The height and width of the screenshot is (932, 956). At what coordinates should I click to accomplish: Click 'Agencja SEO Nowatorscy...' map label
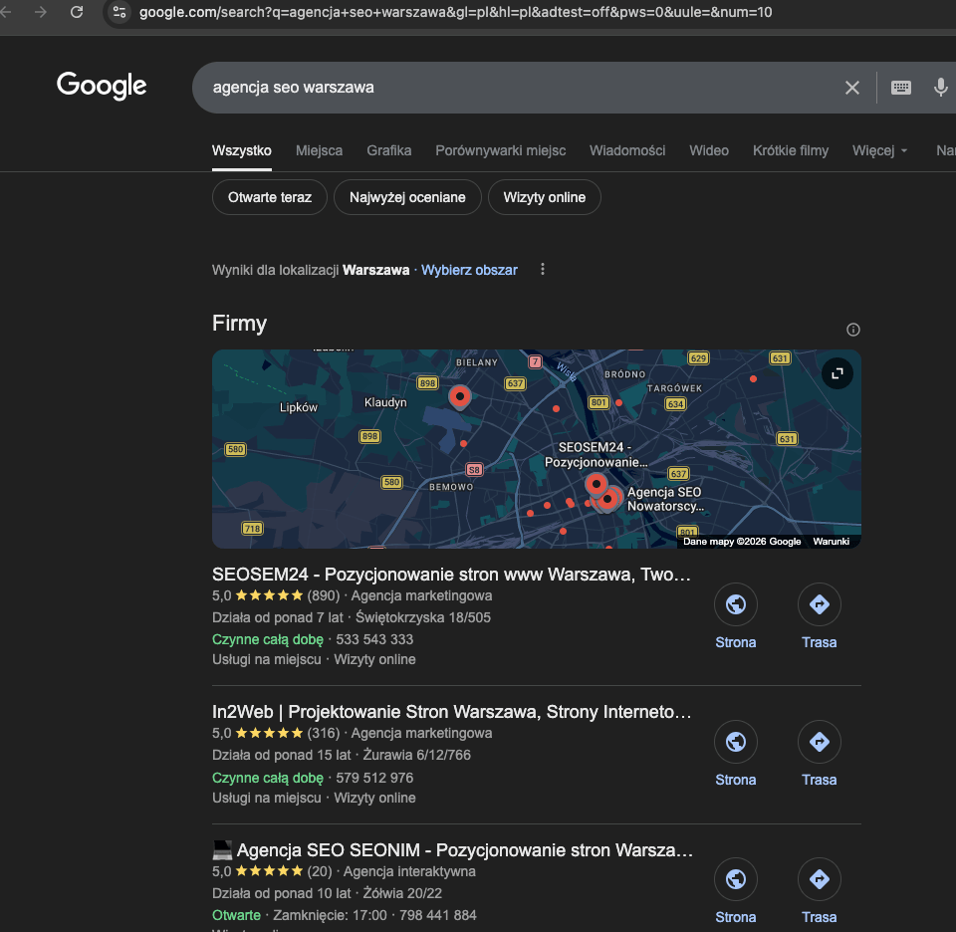coord(665,499)
